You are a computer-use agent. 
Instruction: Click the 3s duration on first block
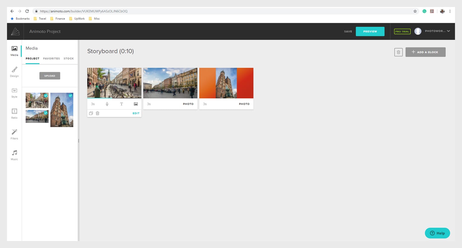(93, 104)
